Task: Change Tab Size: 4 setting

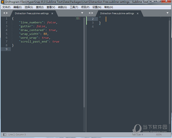Action: coord(137,135)
